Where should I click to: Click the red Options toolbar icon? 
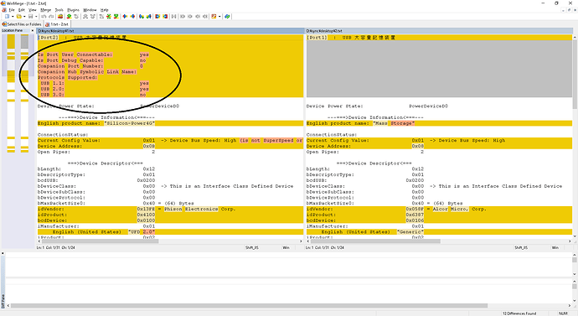(60, 16)
